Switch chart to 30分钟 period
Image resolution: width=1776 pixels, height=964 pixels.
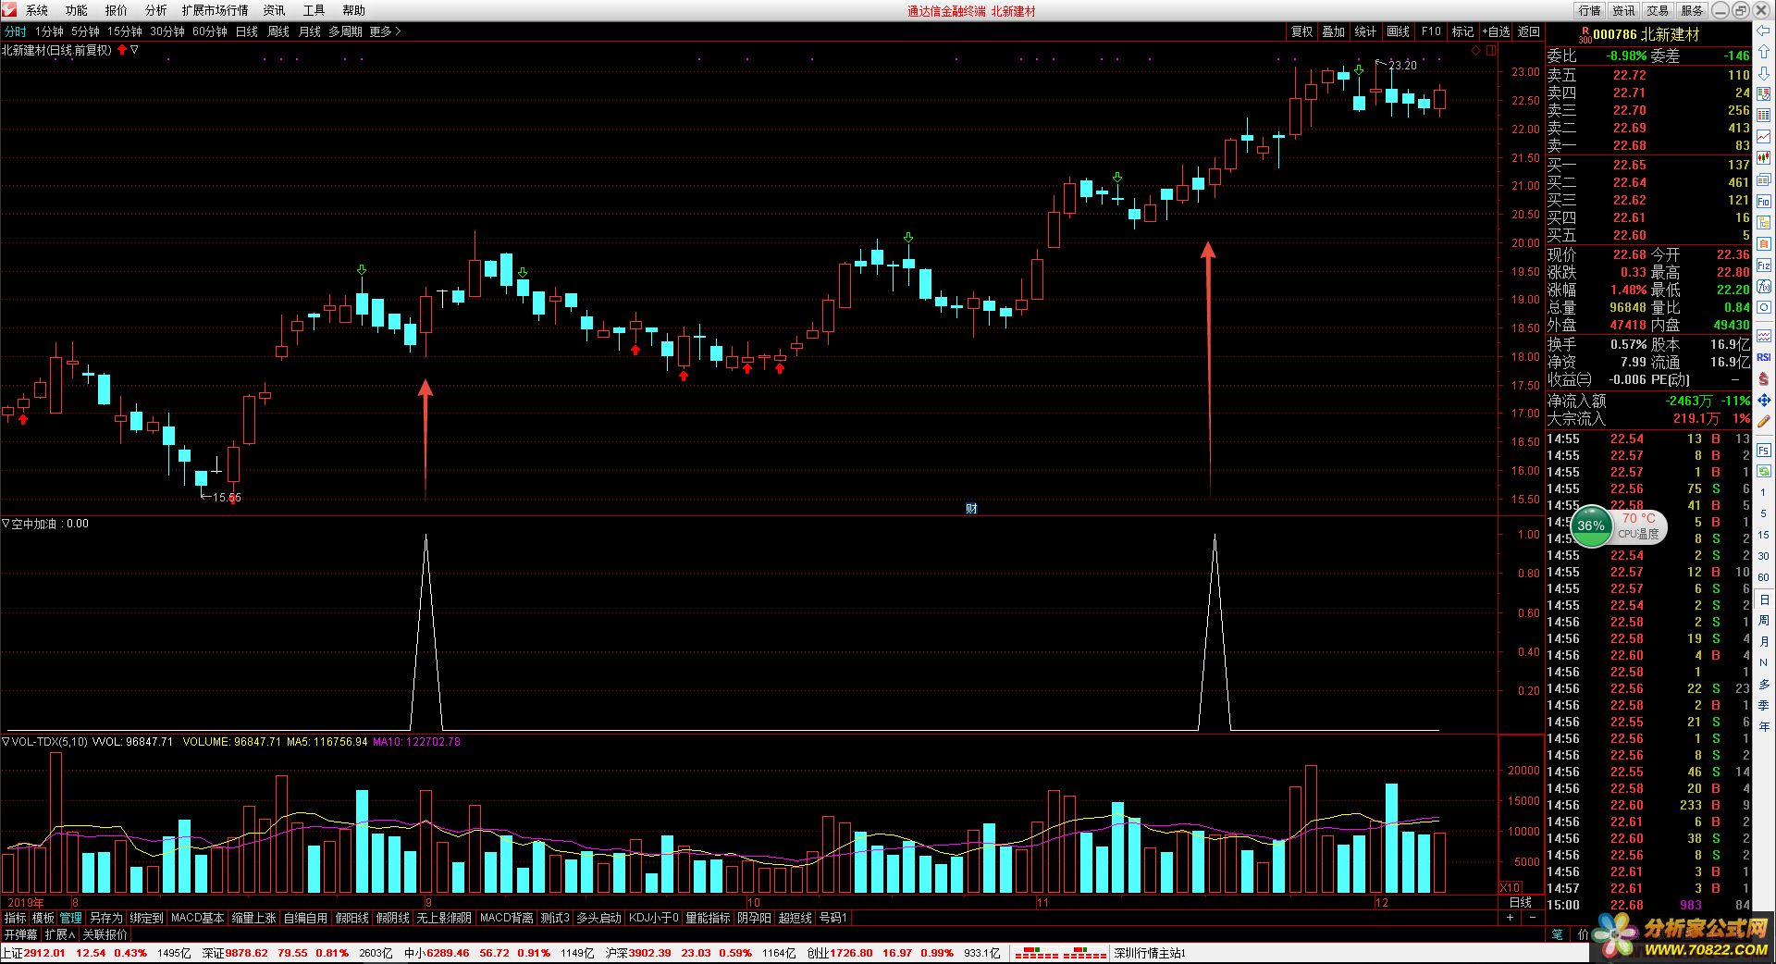click(x=167, y=31)
